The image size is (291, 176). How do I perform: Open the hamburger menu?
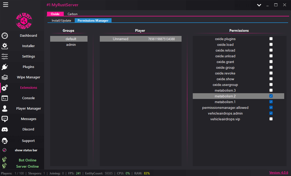(x=5, y=4)
